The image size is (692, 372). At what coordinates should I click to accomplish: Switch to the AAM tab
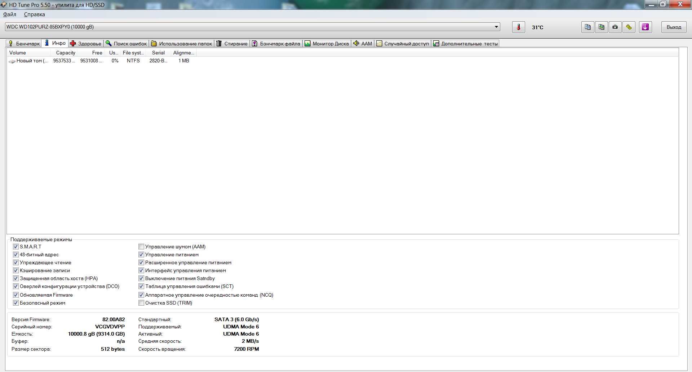pos(363,44)
